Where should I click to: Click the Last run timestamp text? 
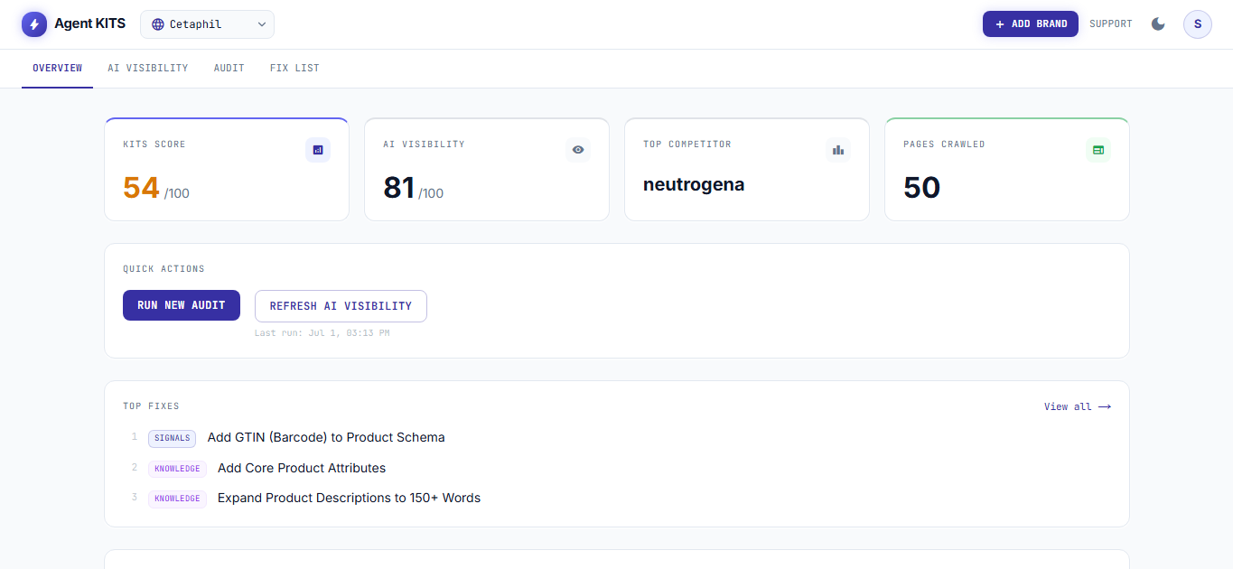click(x=322, y=333)
